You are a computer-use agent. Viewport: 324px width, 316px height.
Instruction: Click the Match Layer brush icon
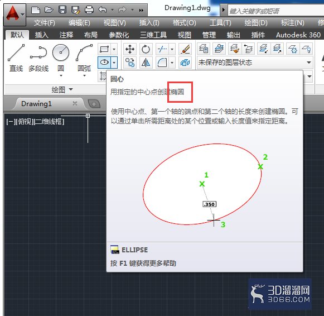[235, 49]
